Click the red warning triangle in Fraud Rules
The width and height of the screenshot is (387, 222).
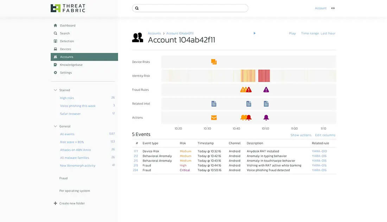tap(249, 90)
